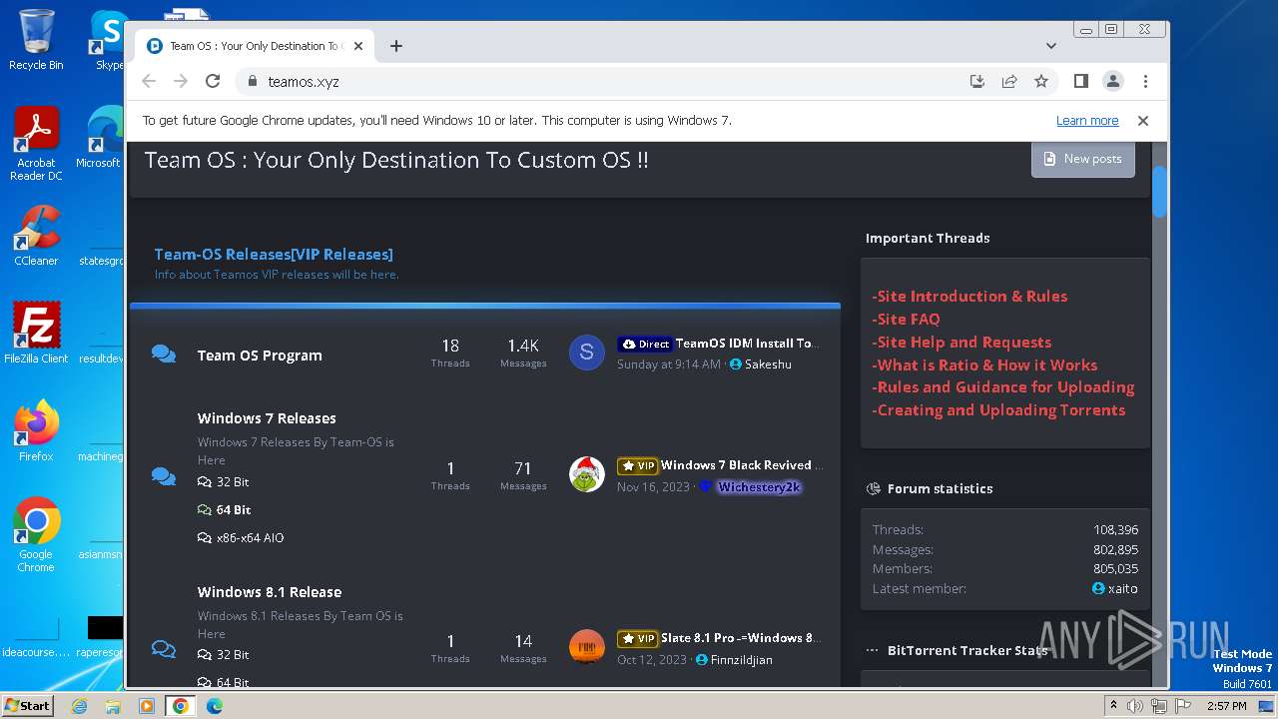Viewport: 1278px width, 719px height.
Task: Open Windows Explorer folder in taskbar
Action: 113,706
